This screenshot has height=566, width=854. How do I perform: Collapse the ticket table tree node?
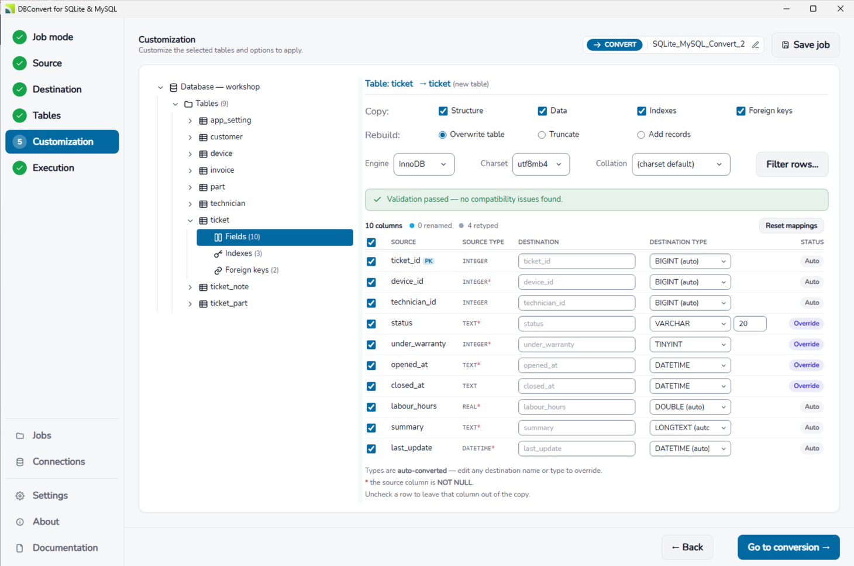pyautogui.click(x=190, y=221)
